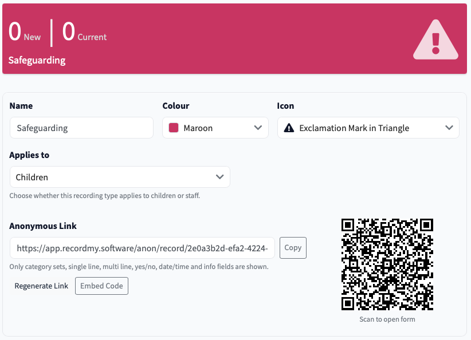Click the warning triangle icon in the header

(x=435, y=38)
